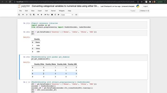Open the command palette keyboard icon
Image resolution: width=167 pixels, height=93 pixels.
tap(76, 15)
